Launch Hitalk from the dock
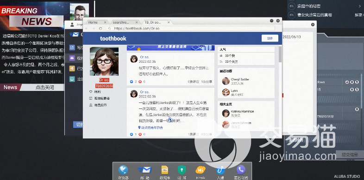364x180 pixels. 201,170
